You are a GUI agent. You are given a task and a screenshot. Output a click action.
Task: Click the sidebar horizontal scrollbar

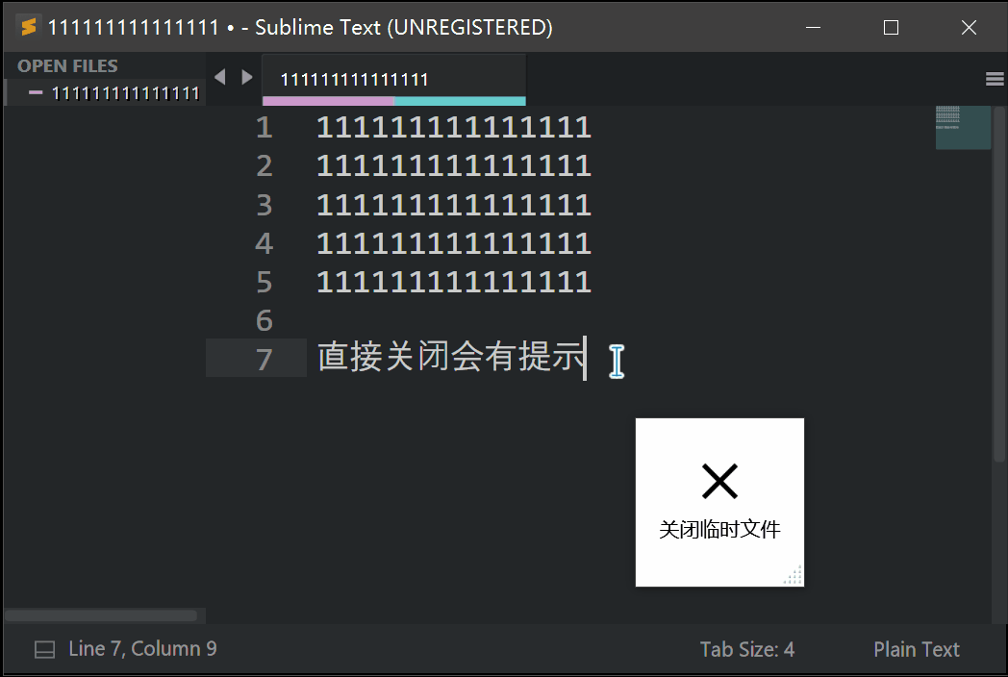click(101, 615)
